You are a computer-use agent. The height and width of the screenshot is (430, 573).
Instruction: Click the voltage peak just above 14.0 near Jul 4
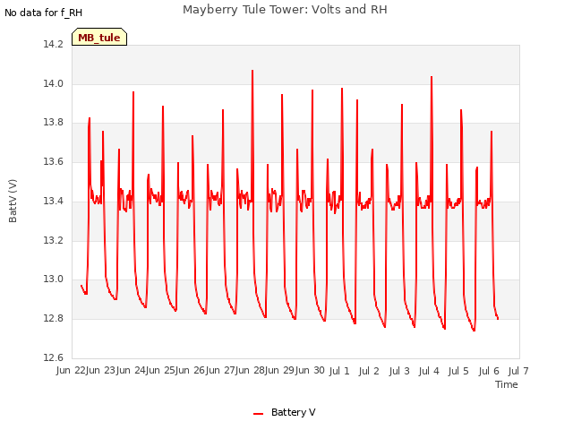[x=432, y=77]
